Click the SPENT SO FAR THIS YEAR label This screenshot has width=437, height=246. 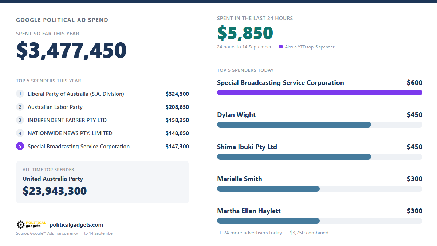coord(48,34)
